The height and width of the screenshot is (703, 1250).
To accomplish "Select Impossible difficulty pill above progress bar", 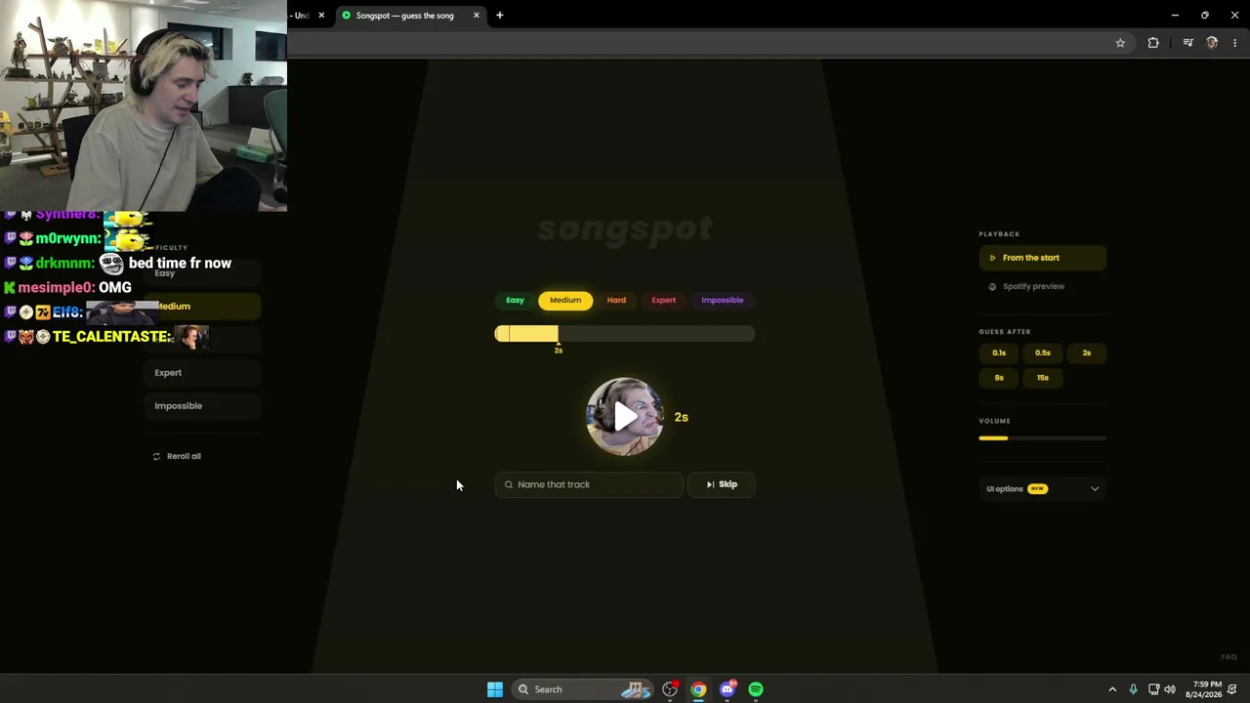I will [x=723, y=300].
